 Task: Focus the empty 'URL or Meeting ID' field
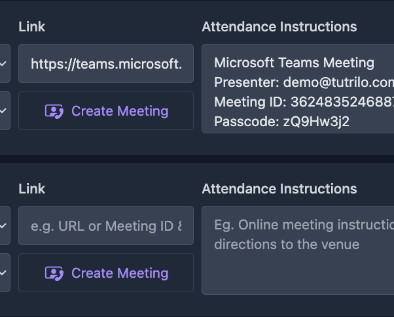(x=106, y=225)
